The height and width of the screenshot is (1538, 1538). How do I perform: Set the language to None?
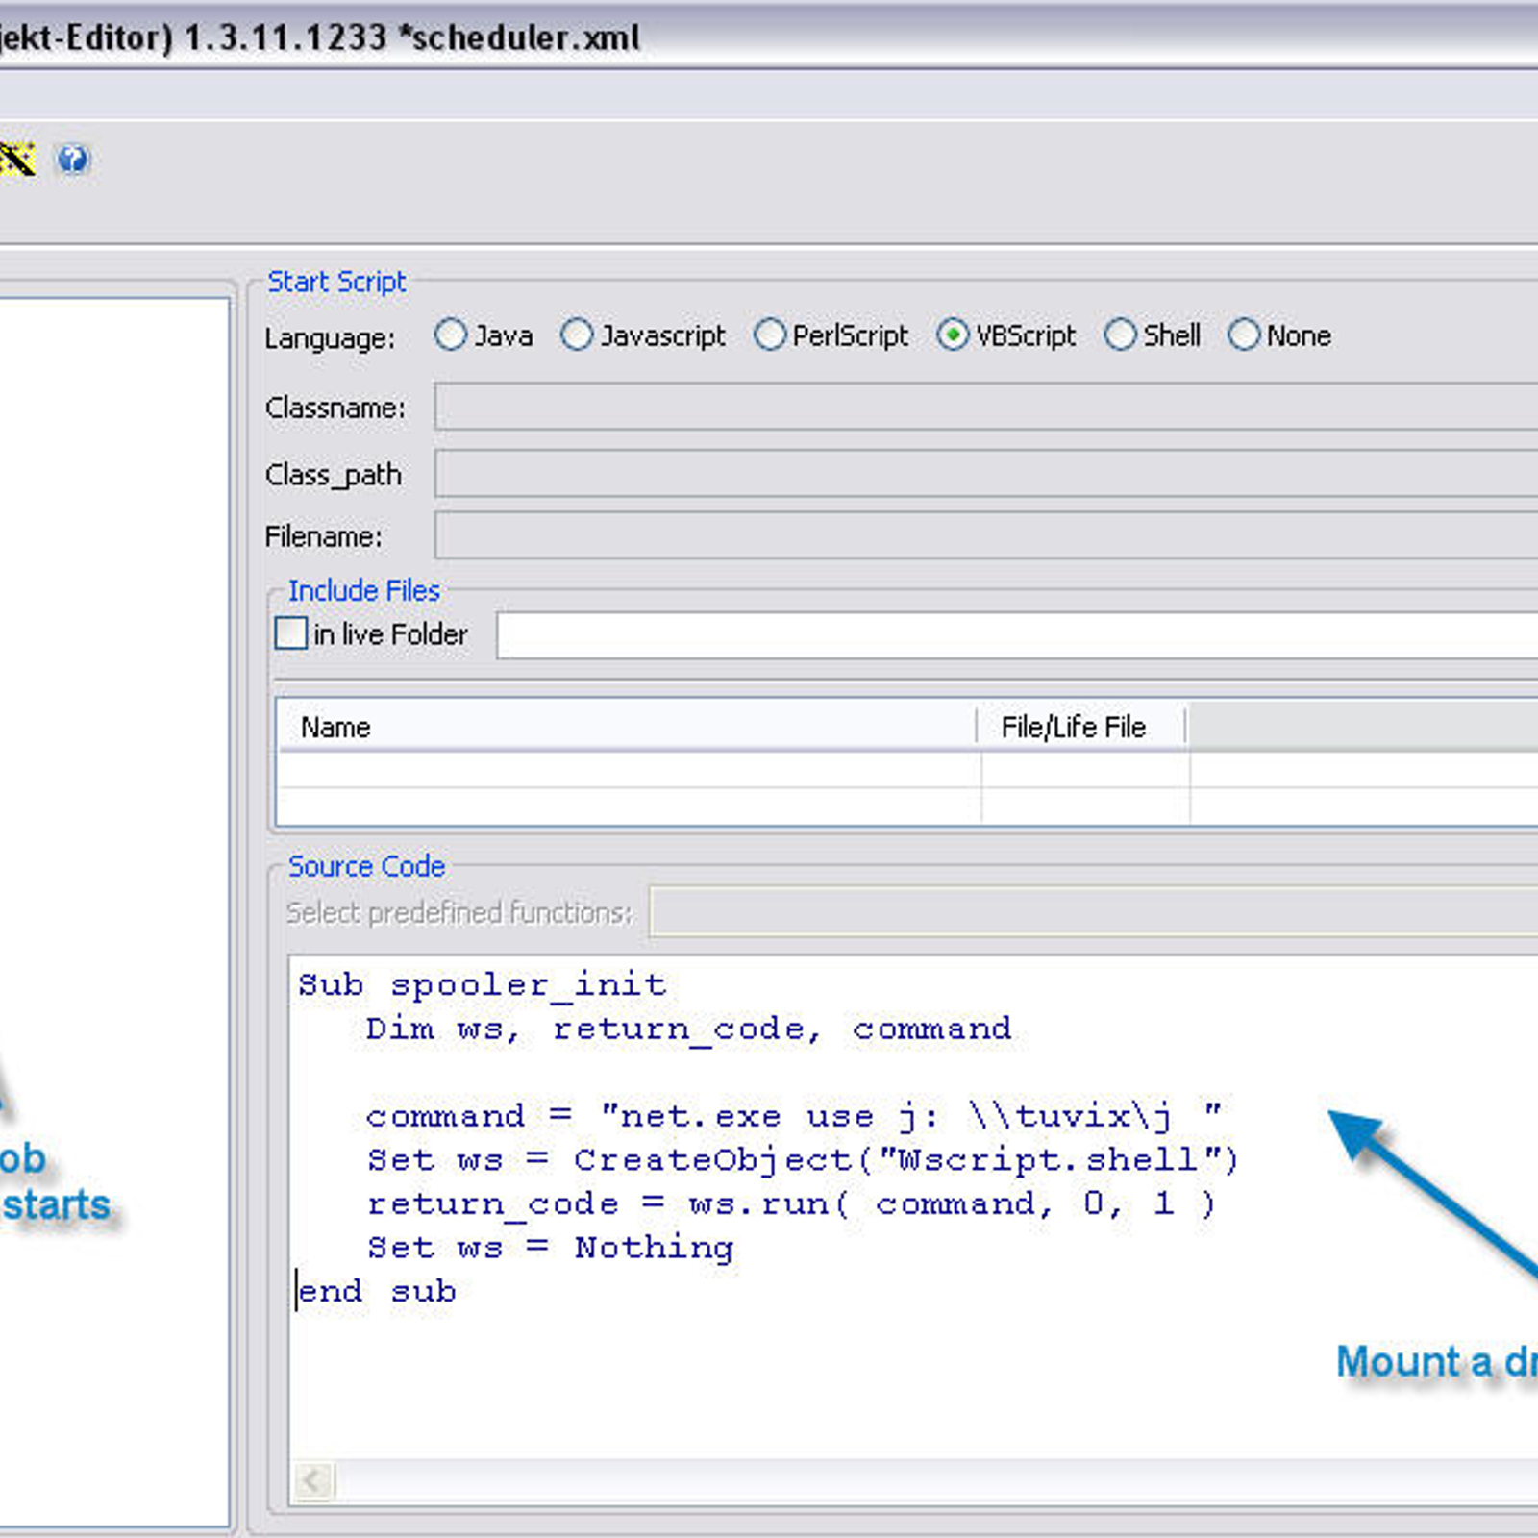click(1245, 335)
